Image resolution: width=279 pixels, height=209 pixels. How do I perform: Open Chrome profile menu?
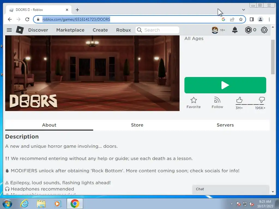pos(260,19)
